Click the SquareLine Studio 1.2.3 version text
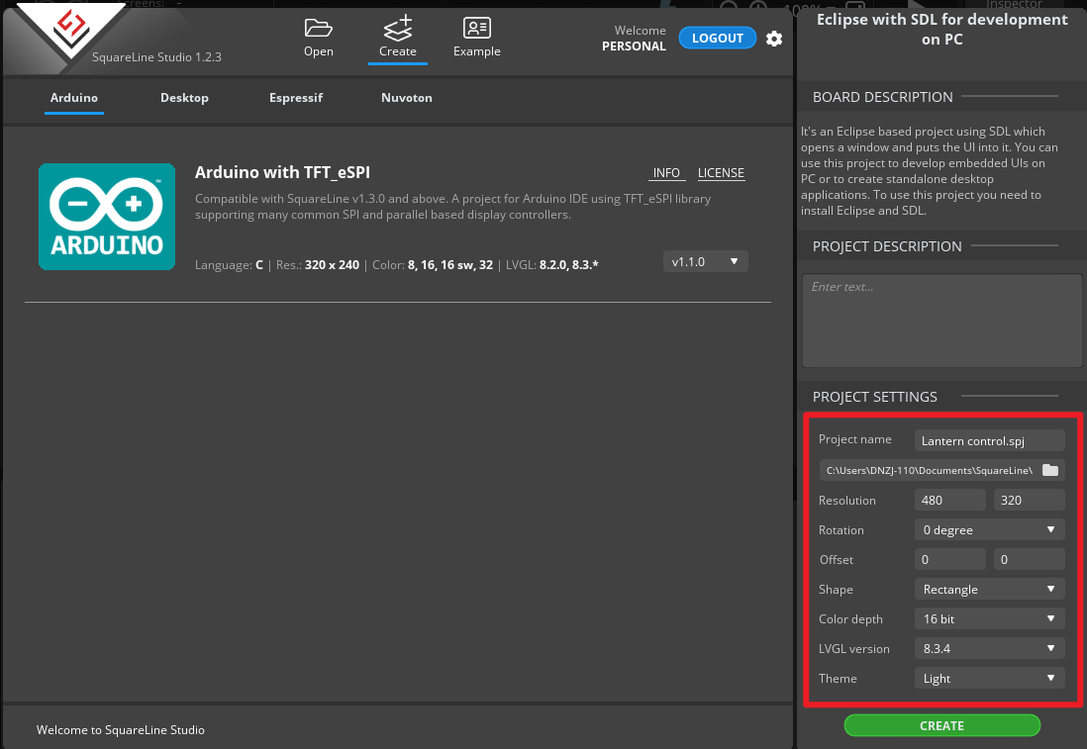The width and height of the screenshot is (1087, 749). click(156, 56)
